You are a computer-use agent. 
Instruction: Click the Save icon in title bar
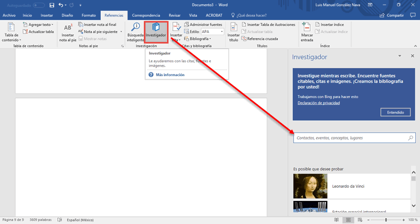51,5
